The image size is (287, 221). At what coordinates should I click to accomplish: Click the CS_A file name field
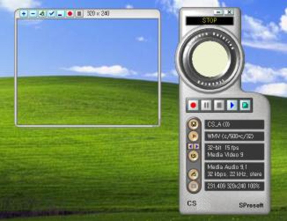(x=234, y=124)
